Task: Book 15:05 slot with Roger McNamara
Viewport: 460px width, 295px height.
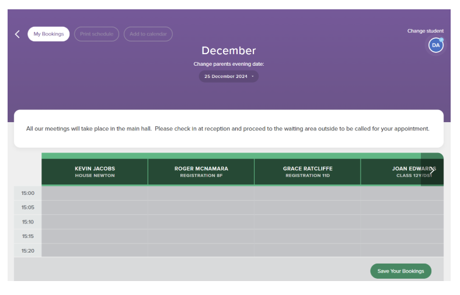Action: point(201,207)
